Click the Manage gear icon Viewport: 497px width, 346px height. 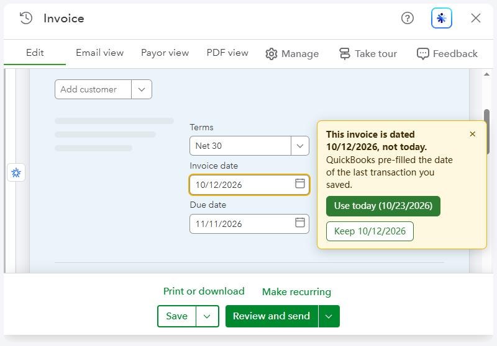[271, 54]
